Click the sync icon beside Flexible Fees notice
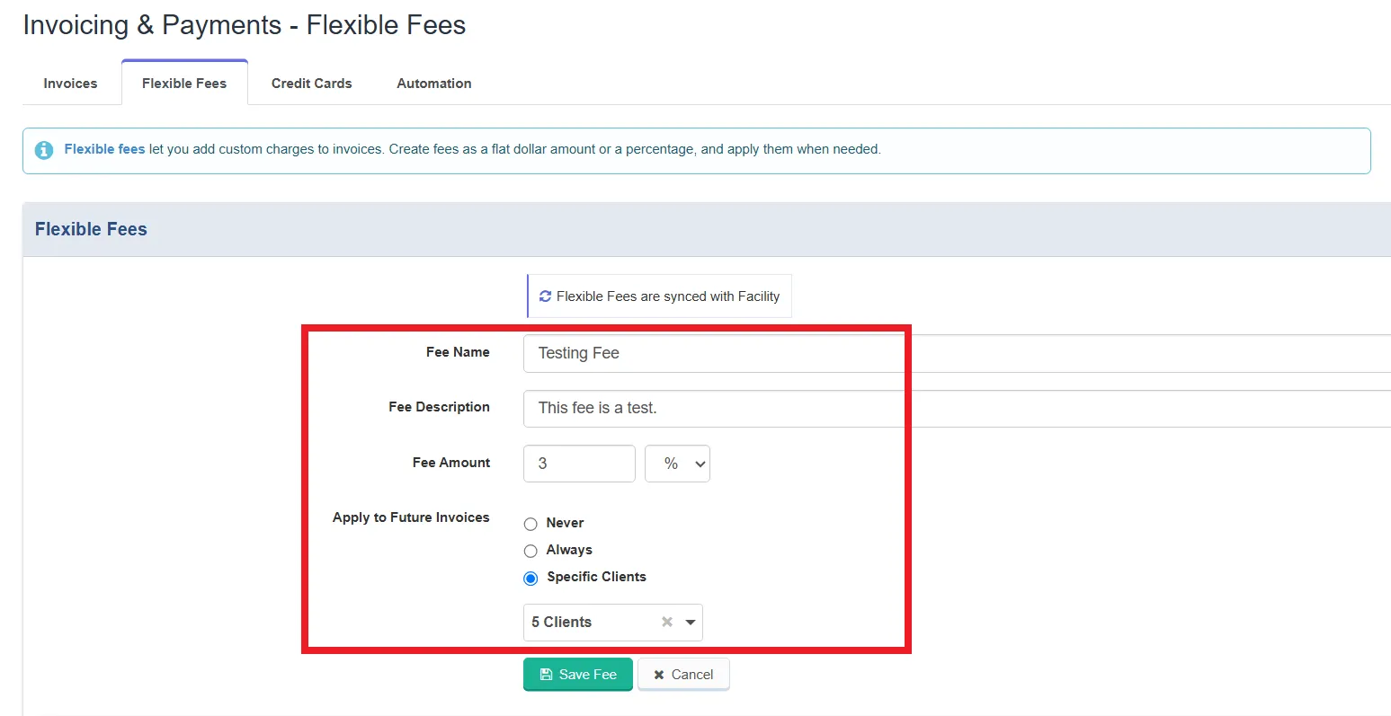 [x=545, y=296]
